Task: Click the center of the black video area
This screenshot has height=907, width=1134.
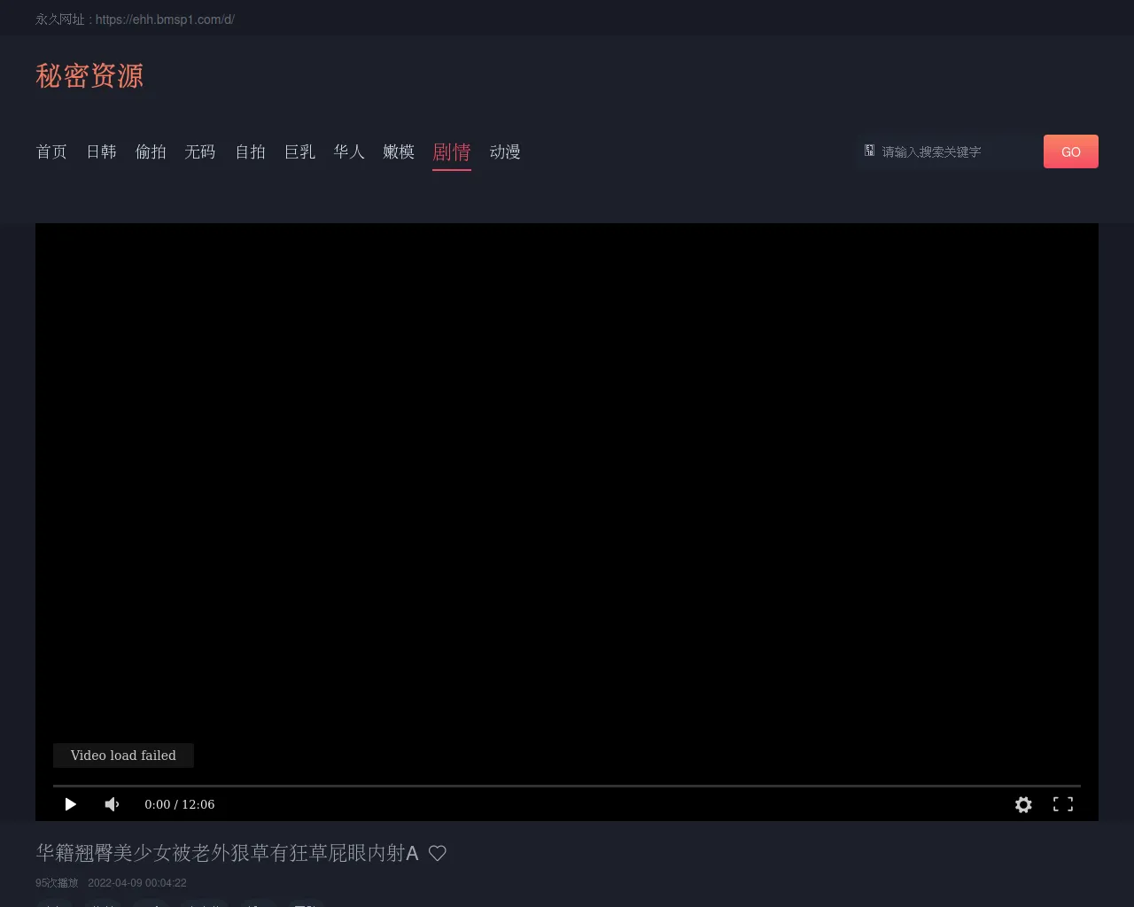Action: click(567, 496)
